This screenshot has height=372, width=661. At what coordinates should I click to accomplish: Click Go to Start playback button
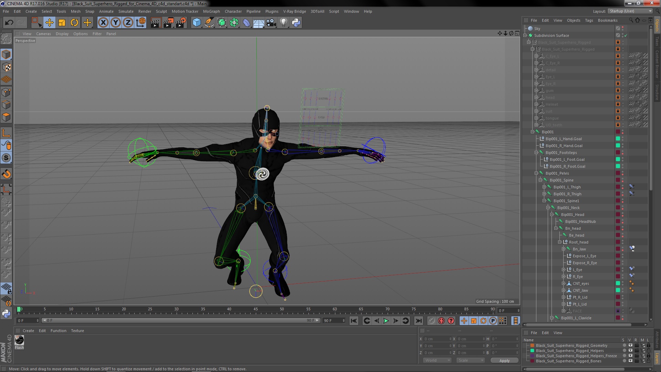click(354, 321)
